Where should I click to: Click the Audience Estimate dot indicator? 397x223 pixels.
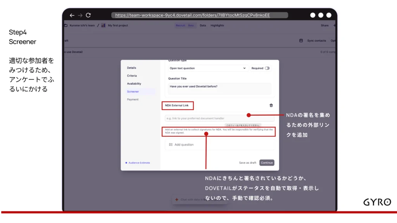coord(126,163)
